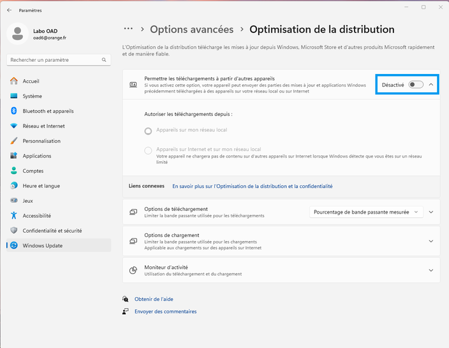Viewport: 449px width, 348px height.
Task: Open the Optimisation de la distribution privacy link
Action: pyautogui.click(x=252, y=186)
